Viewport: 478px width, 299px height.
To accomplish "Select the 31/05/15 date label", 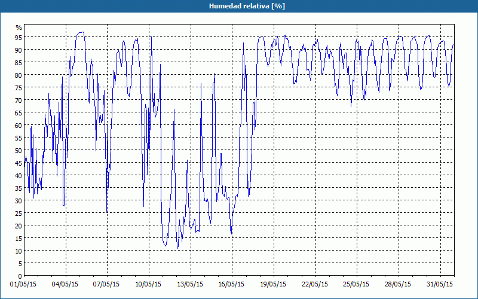I will tap(440, 285).
